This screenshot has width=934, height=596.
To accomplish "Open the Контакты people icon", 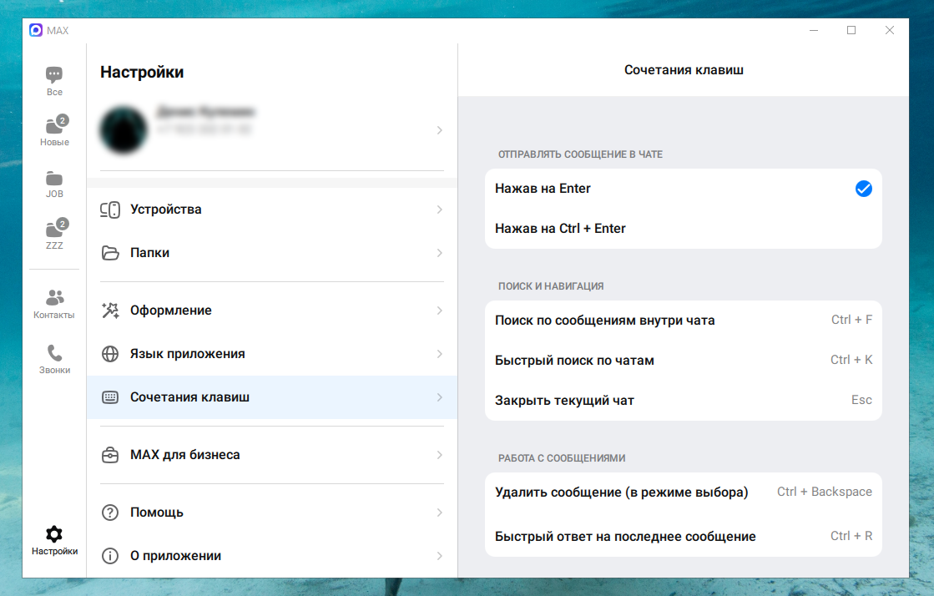I will pyautogui.click(x=54, y=298).
